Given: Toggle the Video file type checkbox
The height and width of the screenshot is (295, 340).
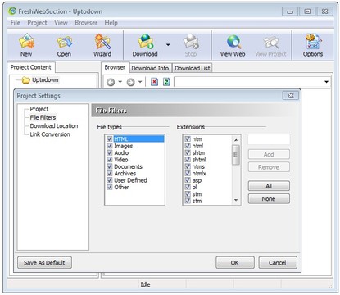Looking at the screenshot, I should pyautogui.click(x=110, y=159).
